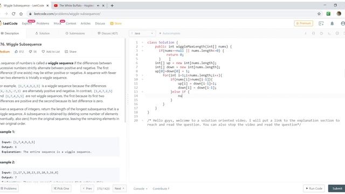The image size is (345, 194).
Task: Open Articles in the top navigation
Action: click(86, 24)
